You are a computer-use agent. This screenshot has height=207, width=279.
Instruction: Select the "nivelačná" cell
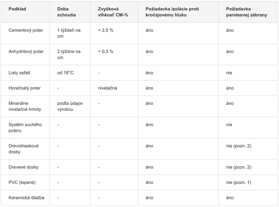coord(108,88)
